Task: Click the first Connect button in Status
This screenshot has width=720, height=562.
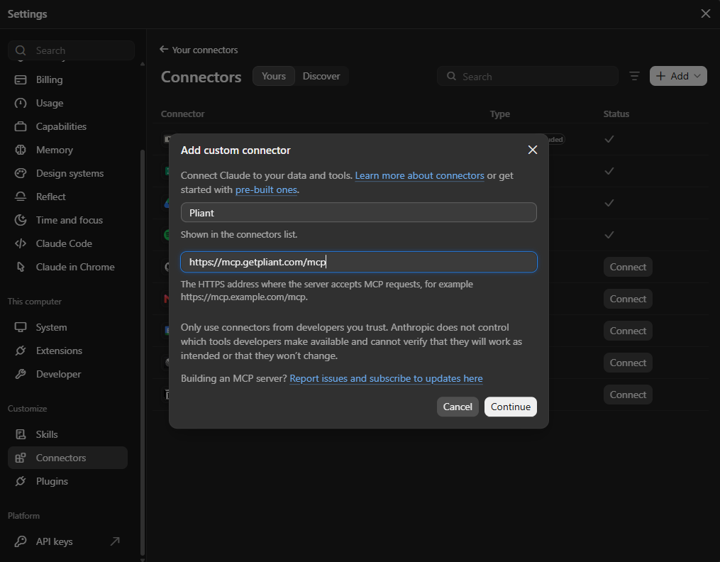Action: pyautogui.click(x=628, y=268)
